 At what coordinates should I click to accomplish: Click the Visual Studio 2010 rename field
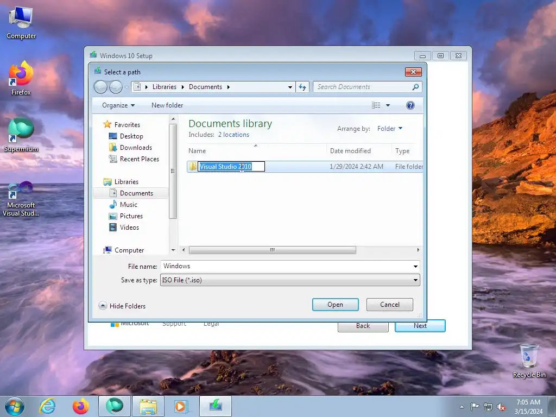coord(231,167)
